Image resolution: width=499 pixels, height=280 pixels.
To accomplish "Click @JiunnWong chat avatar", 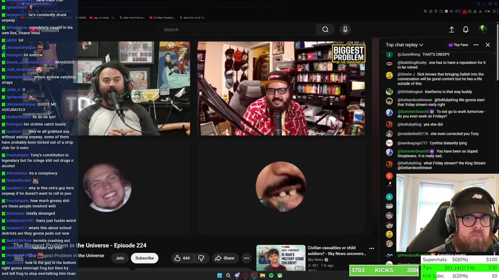I will (x=389, y=54).
